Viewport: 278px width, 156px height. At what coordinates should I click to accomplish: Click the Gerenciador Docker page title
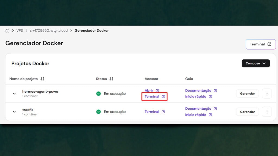click(x=34, y=43)
